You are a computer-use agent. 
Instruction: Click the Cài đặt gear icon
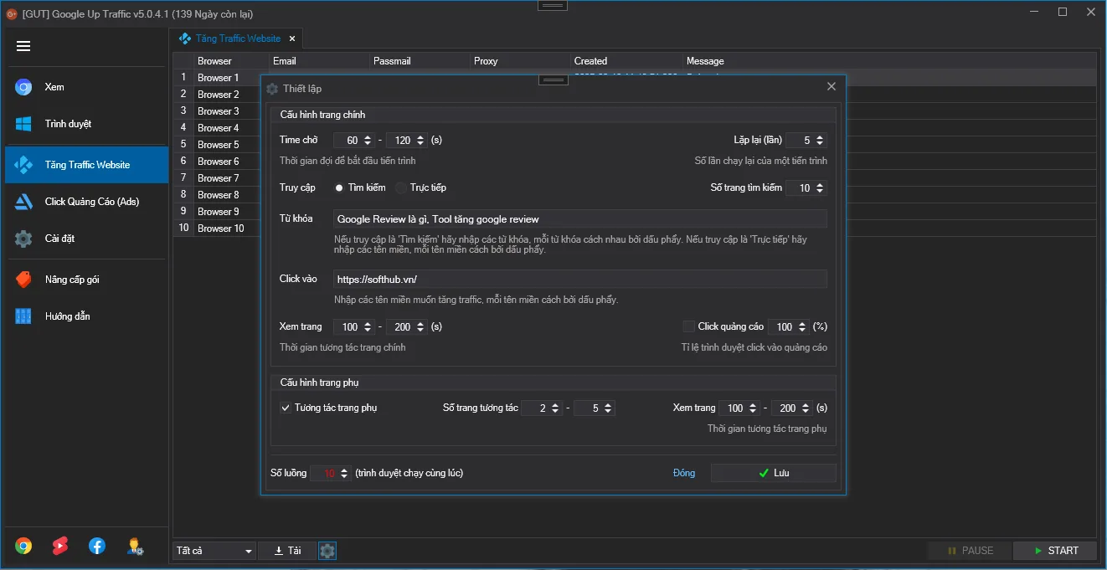click(23, 239)
